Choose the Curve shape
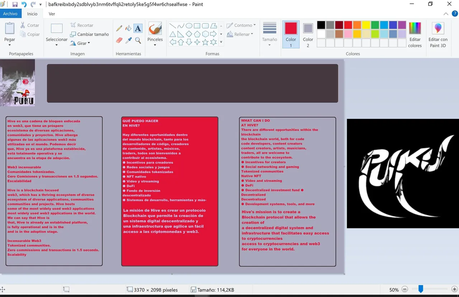The height and width of the screenshot is (297, 459). click(x=181, y=26)
